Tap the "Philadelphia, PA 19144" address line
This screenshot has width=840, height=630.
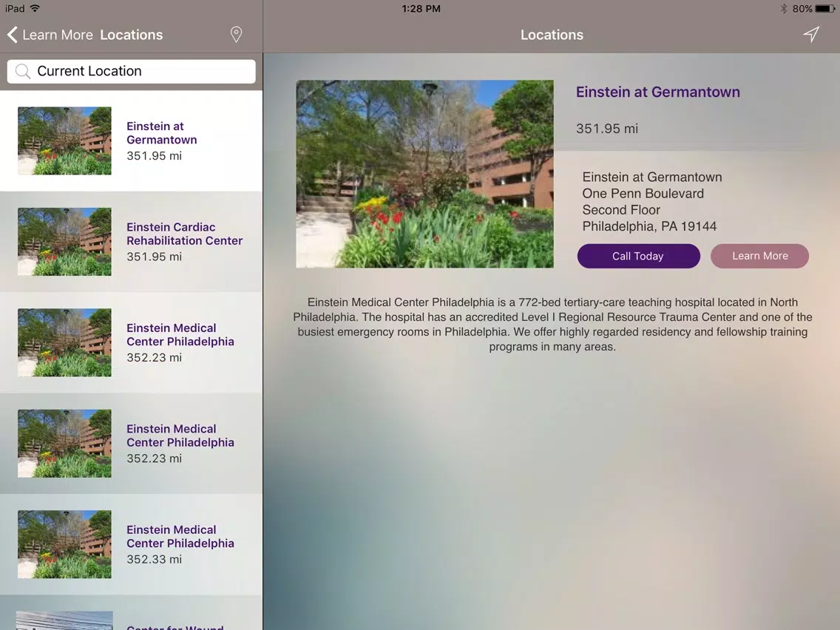point(649,226)
